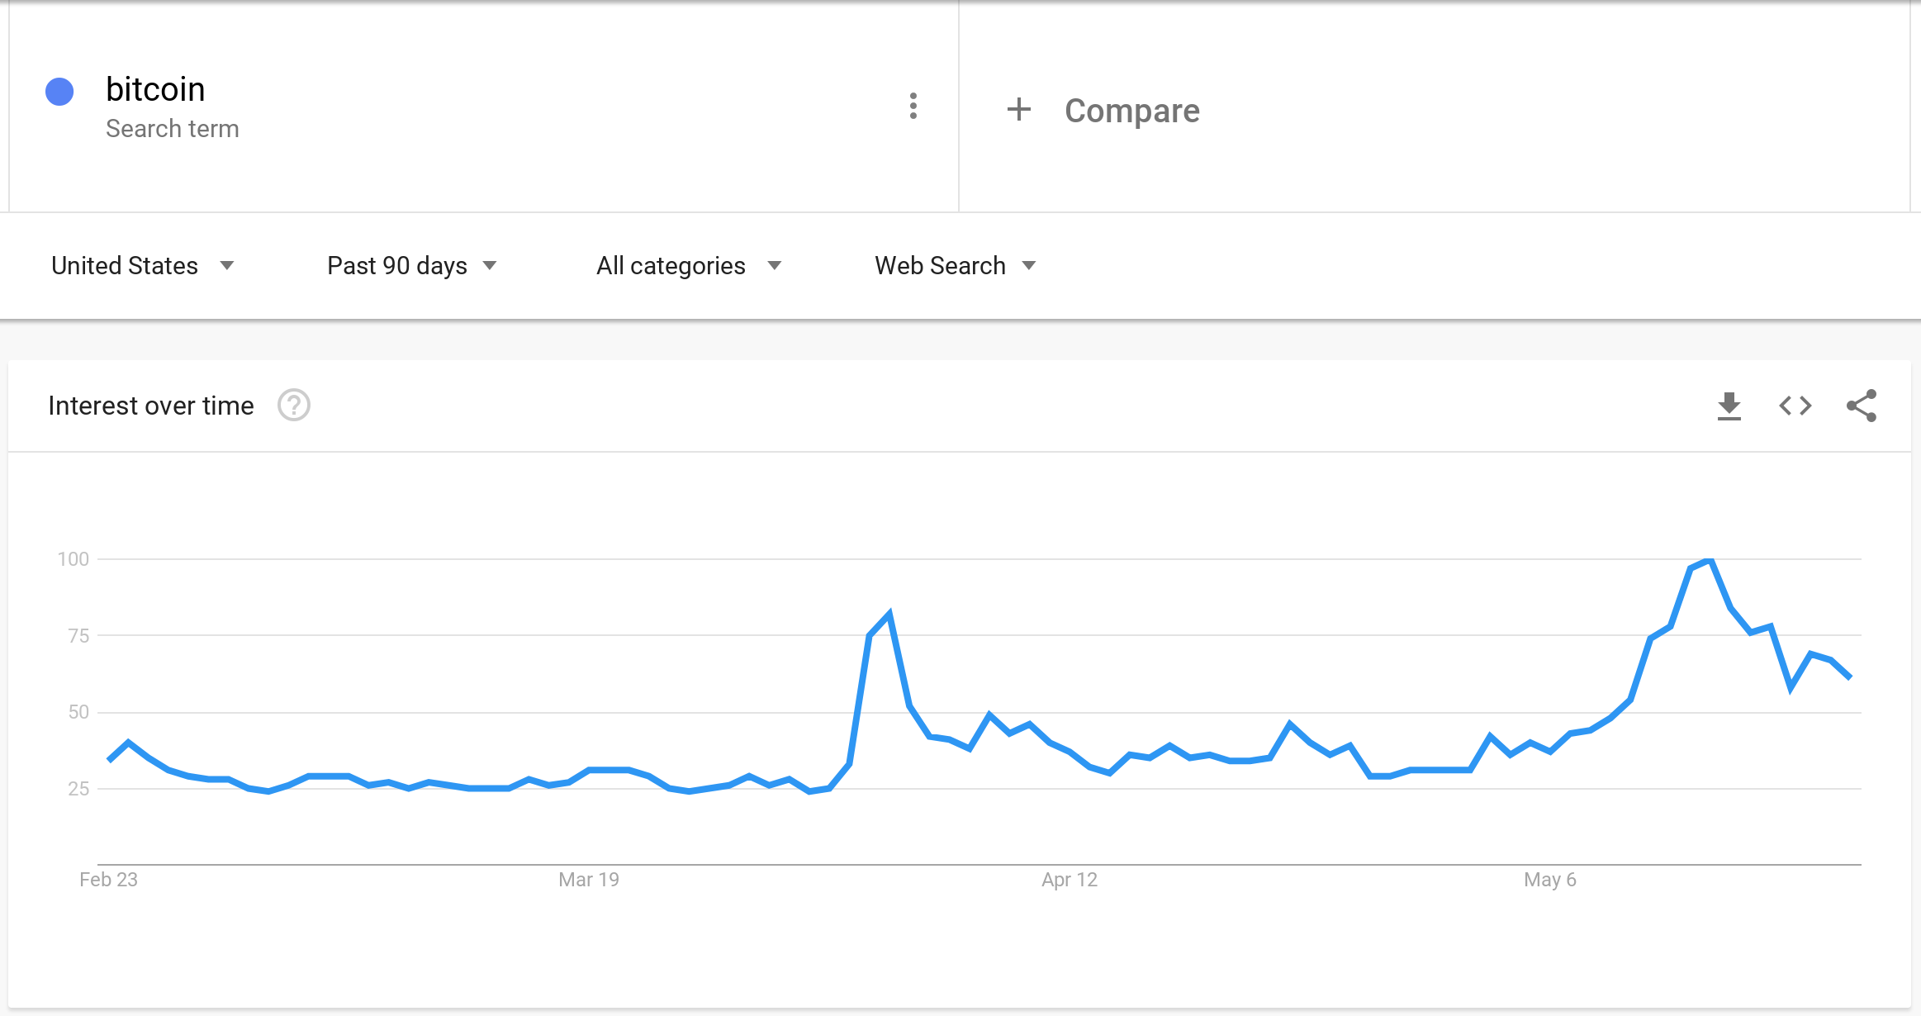Viewport: 1921px width, 1016px height.
Task: Click the Feb 23 axis label
Action: tap(108, 880)
